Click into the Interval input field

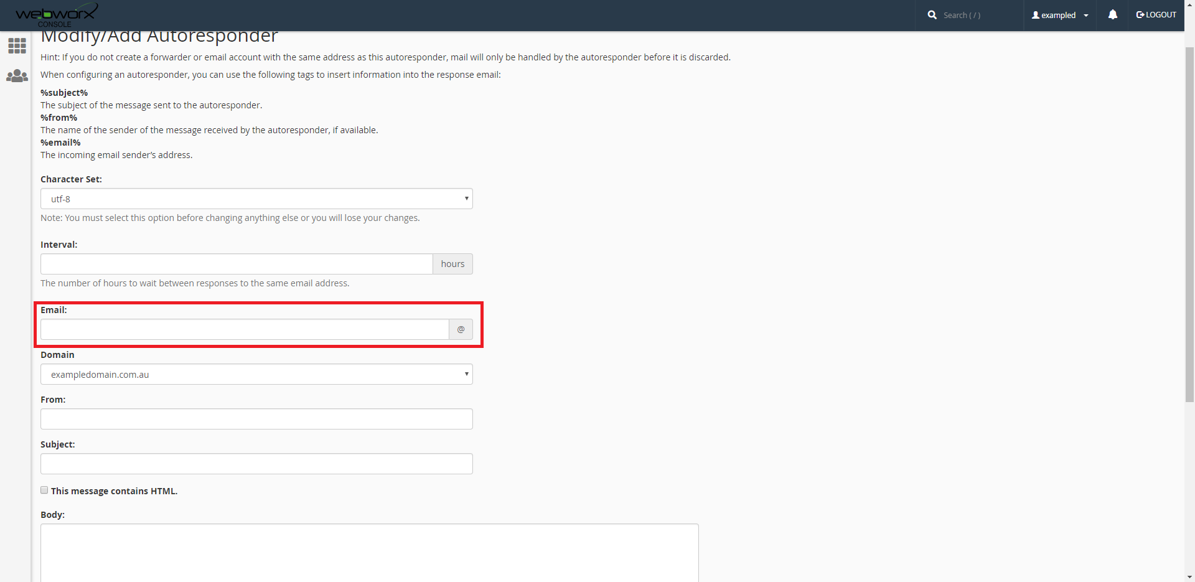pos(237,264)
